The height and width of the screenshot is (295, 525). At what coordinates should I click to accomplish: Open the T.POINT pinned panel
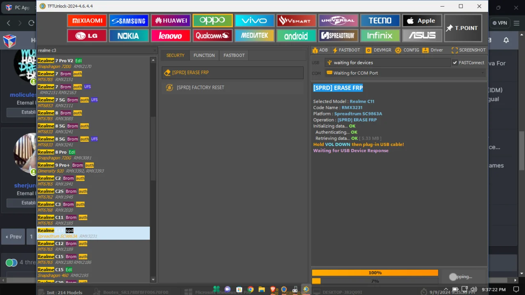click(463, 28)
